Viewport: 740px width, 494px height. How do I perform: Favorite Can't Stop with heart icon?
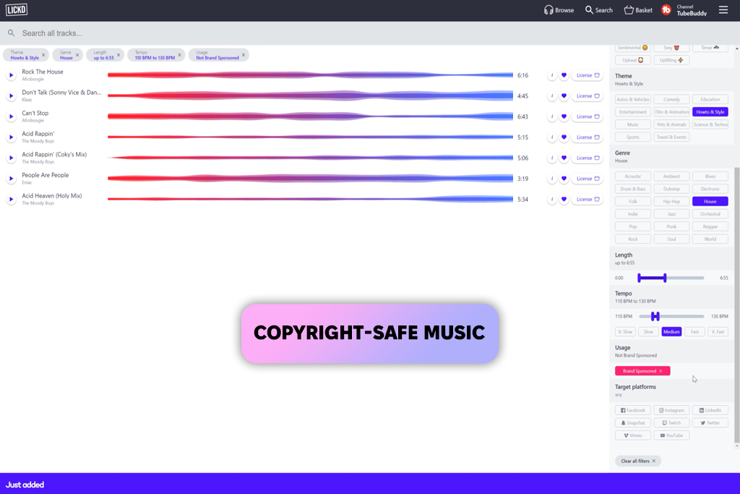click(564, 116)
